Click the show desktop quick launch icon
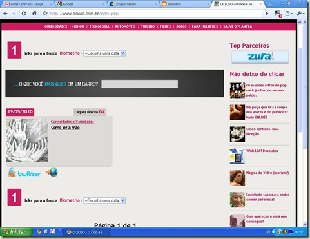The image size is (310, 239). click(46, 232)
